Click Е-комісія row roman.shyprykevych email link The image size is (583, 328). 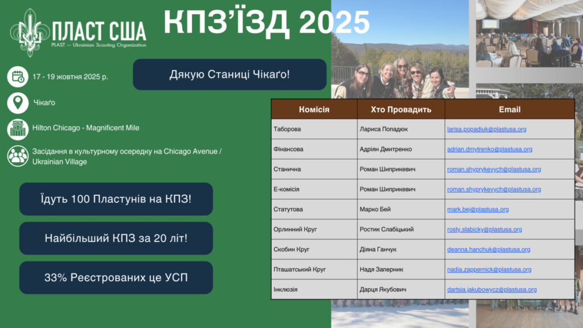[x=494, y=189]
